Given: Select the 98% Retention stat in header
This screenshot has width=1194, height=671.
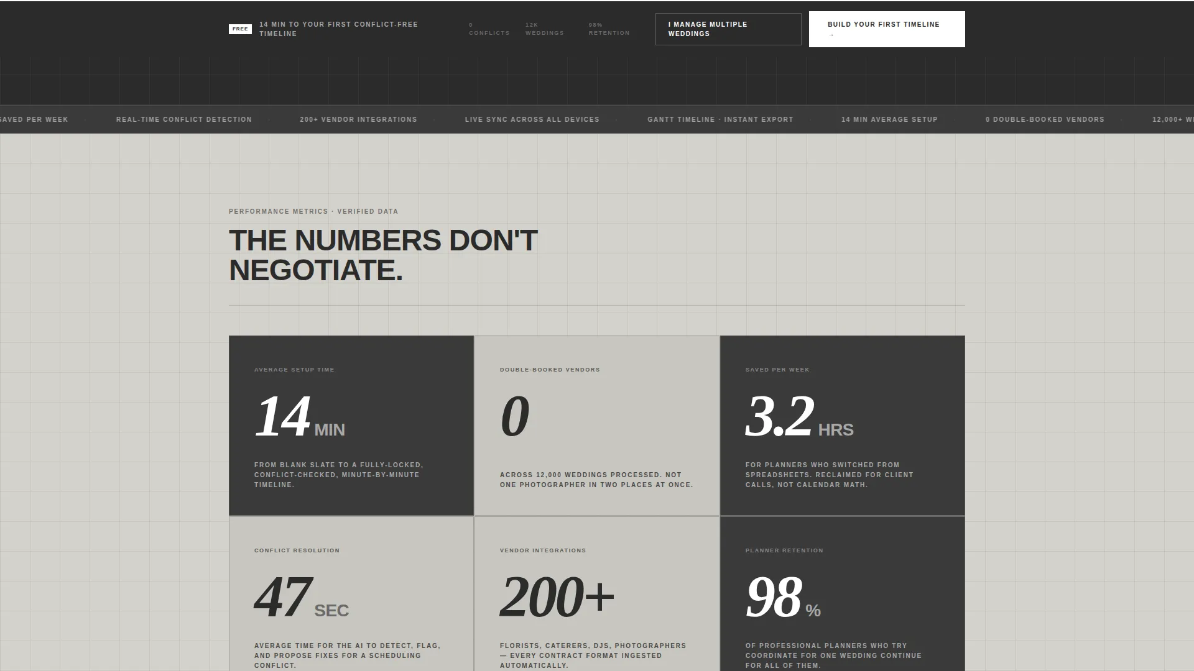Looking at the screenshot, I should click(x=609, y=29).
